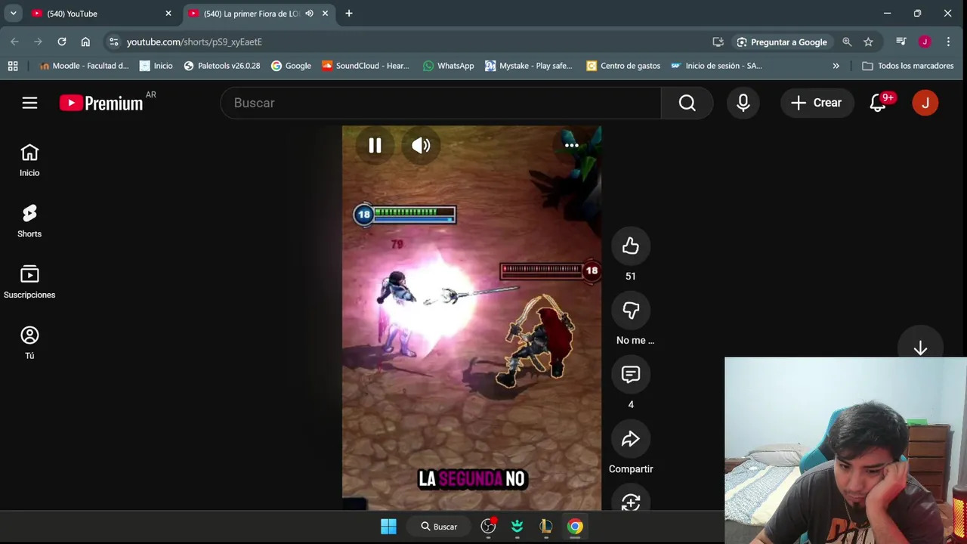Open the YouTube hamburger guide menu
The width and height of the screenshot is (967, 544).
pyautogui.click(x=29, y=103)
